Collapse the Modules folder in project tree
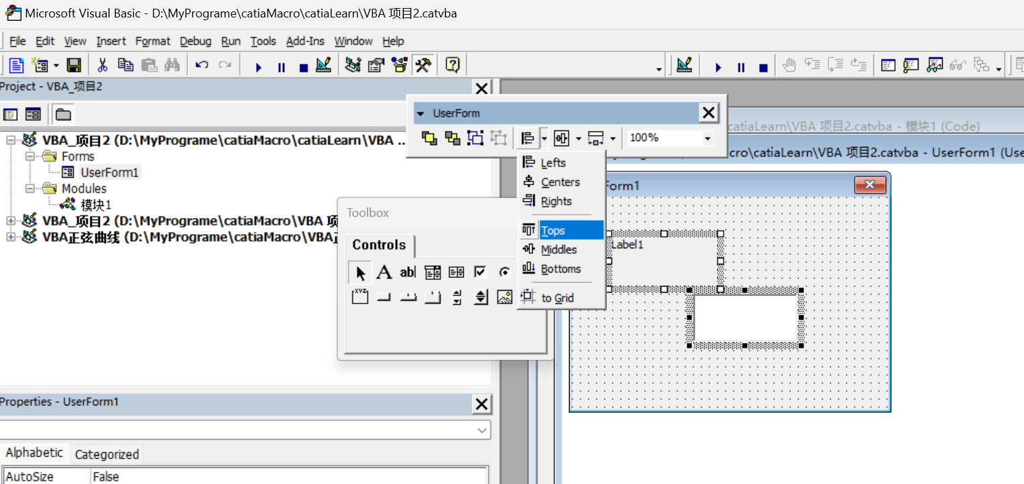 pos(30,189)
